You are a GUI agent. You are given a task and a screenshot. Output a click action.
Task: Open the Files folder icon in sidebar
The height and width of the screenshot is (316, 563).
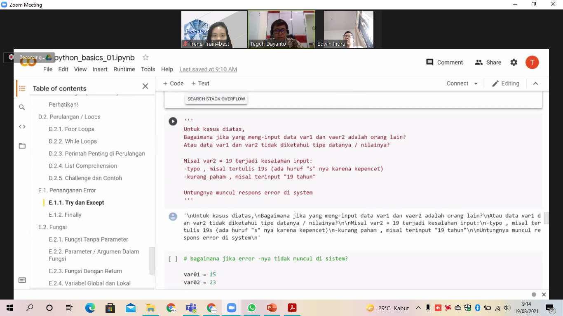pyautogui.click(x=22, y=146)
